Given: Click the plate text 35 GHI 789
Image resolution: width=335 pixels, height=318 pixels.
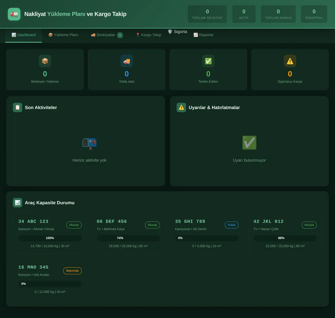Looking at the screenshot, I should [x=190, y=221].
